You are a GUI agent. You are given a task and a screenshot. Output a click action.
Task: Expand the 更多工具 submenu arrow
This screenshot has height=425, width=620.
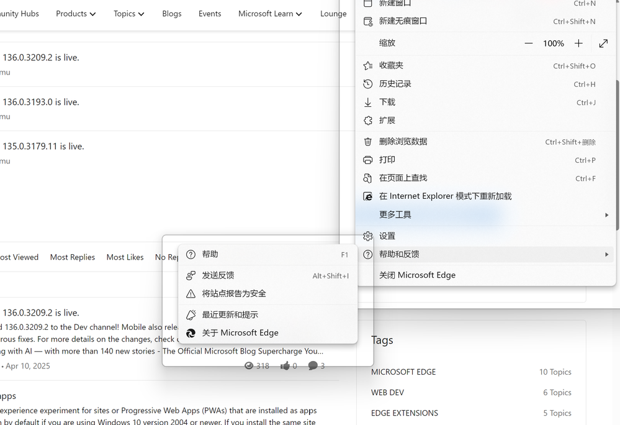click(606, 215)
